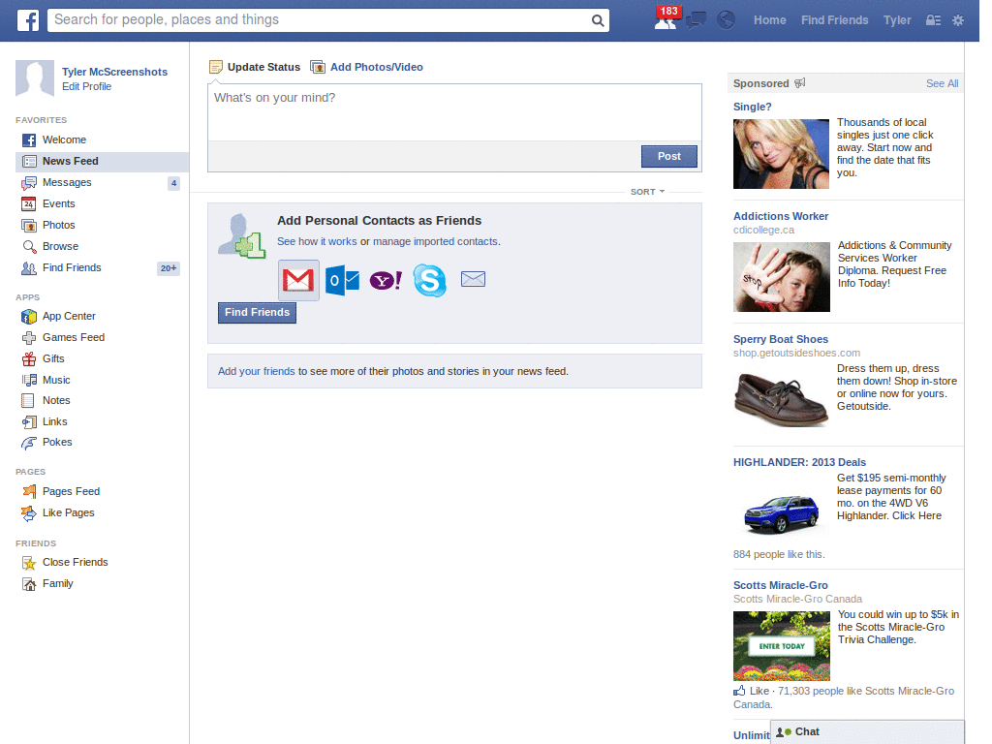Open the HIGHLANDER: 2013 Deals ad title
992x744 pixels.
(799, 462)
